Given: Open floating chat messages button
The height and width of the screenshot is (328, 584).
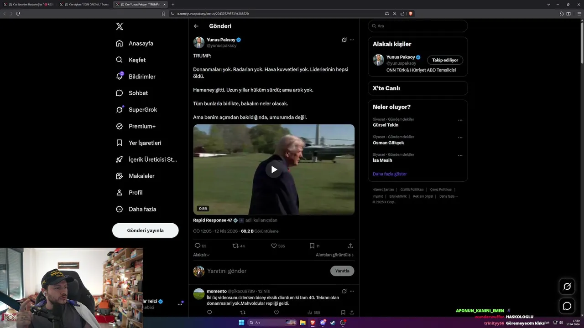Looking at the screenshot, I should click(x=567, y=306).
